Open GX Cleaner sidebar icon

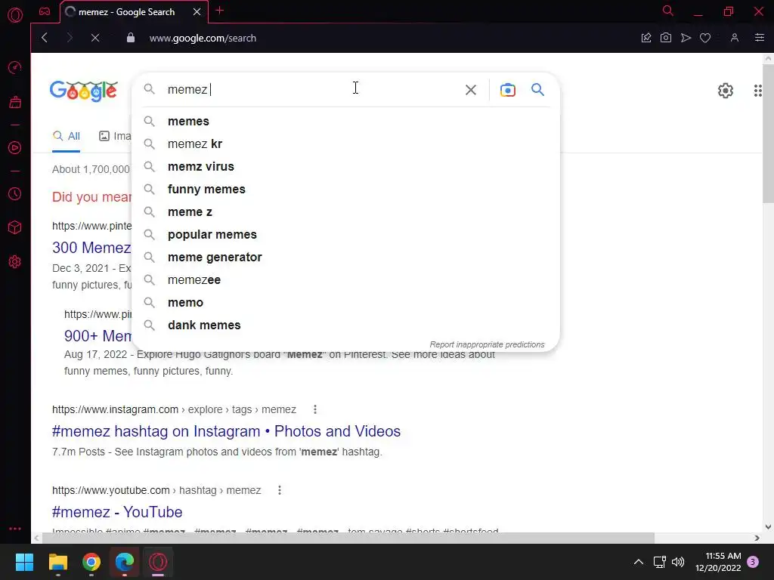(x=15, y=102)
